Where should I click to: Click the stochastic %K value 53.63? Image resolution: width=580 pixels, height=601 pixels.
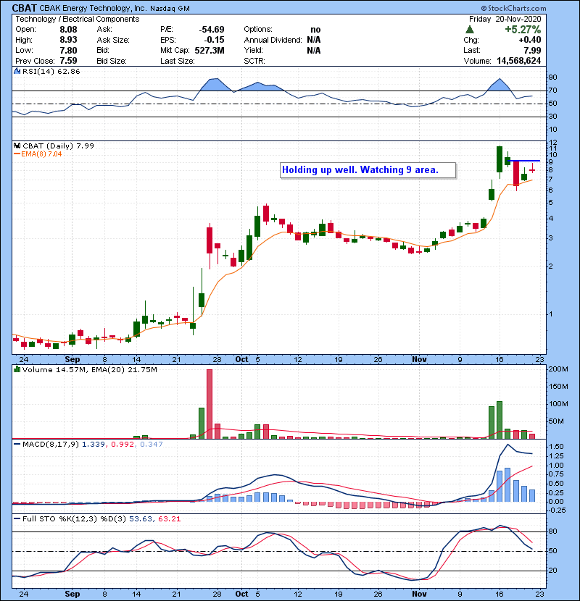pyautogui.click(x=139, y=519)
